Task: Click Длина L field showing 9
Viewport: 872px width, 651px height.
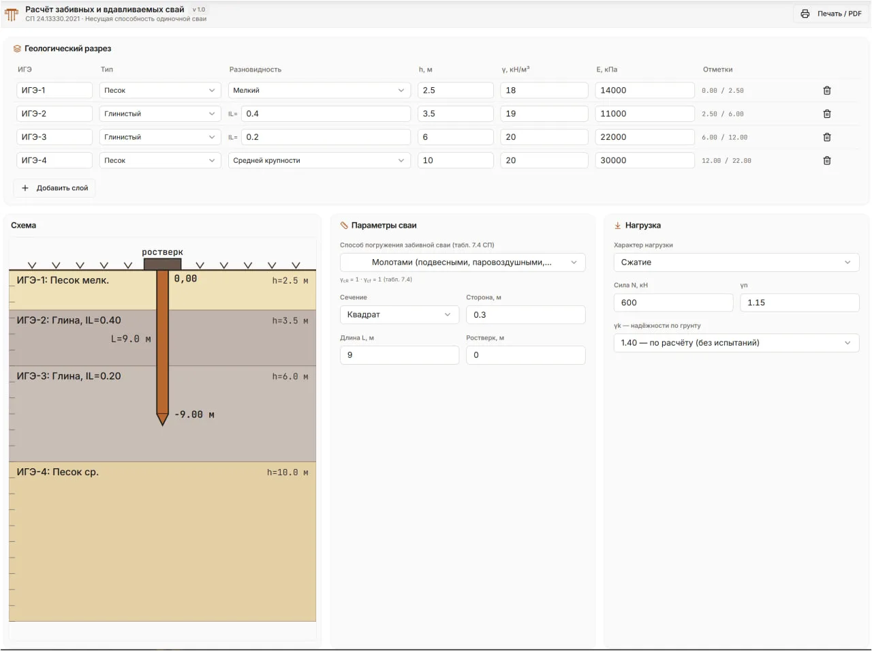Action: [x=399, y=355]
